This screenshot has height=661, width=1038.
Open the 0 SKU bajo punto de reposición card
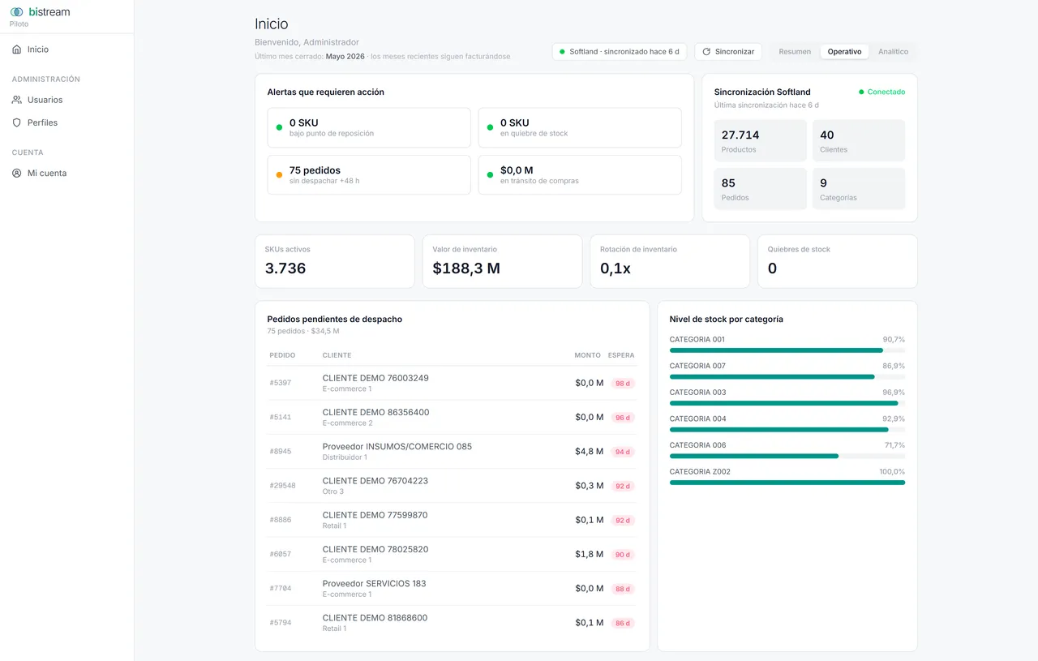click(x=369, y=127)
